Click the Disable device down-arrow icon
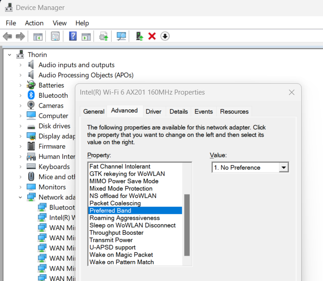The image size is (323, 281). 165,36
